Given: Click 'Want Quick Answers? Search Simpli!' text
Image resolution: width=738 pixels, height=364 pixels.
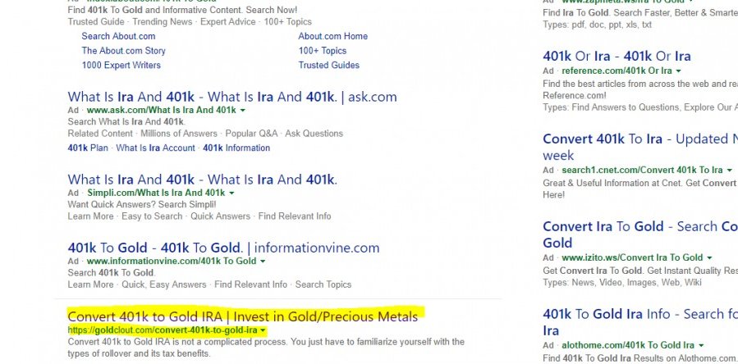Looking at the screenshot, I should (x=142, y=205).
